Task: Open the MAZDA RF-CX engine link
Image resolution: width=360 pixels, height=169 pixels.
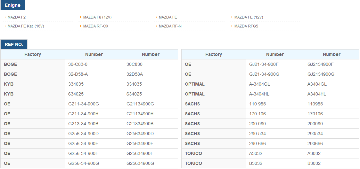Action: 96,26
